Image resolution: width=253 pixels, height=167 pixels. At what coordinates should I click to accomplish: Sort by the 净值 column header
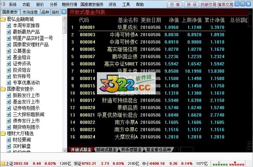click(174, 20)
